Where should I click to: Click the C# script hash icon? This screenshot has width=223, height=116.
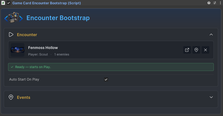point(3,3)
